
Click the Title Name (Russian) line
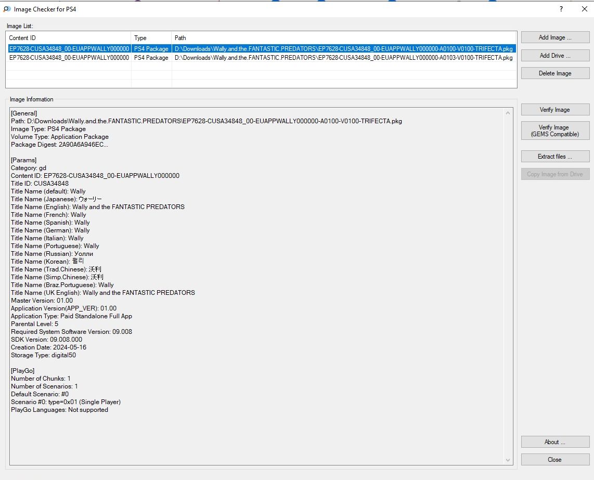coord(52,253)
